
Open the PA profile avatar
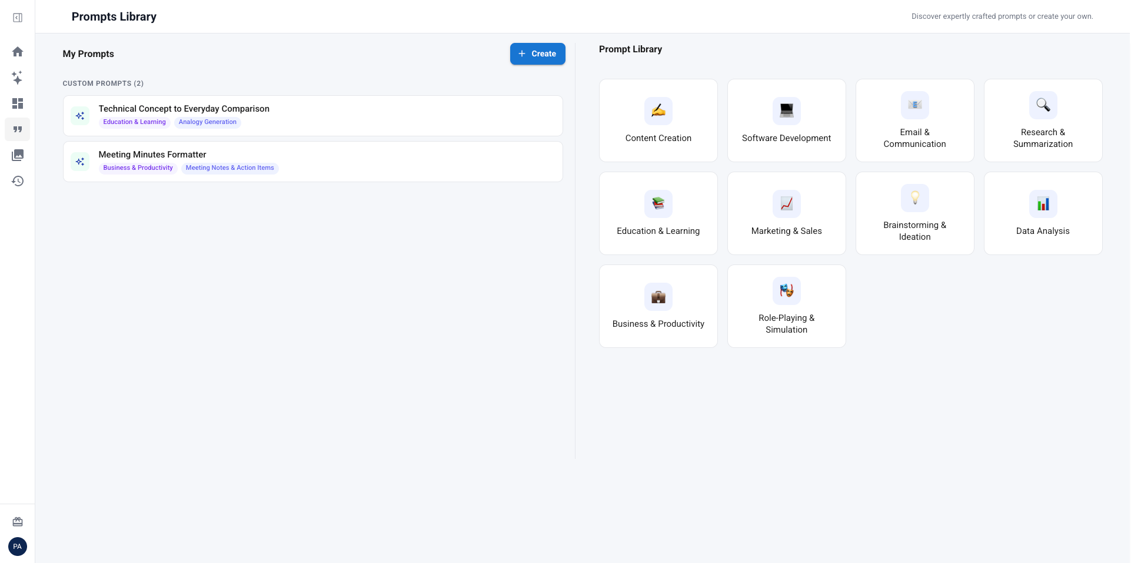18,547
